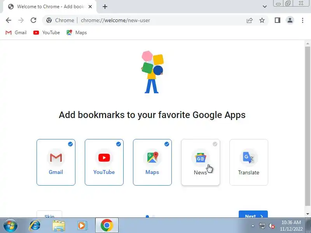Image resolution: width=311 pixels, height=233 pixels.
Task: Open the Windows Start menu
Action: click(x=10, y=225)
